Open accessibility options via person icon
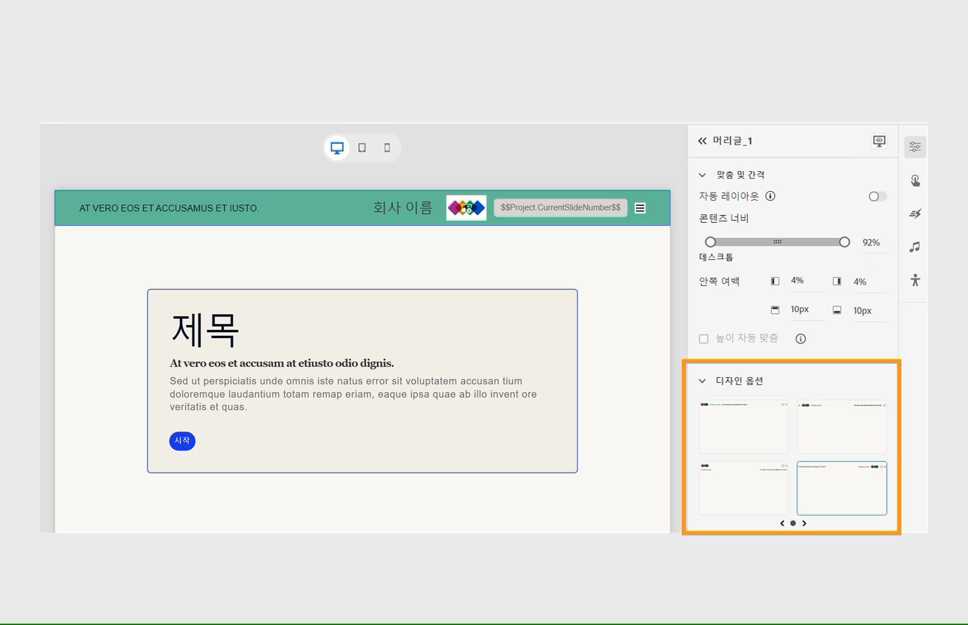 [x=915, y=280]
